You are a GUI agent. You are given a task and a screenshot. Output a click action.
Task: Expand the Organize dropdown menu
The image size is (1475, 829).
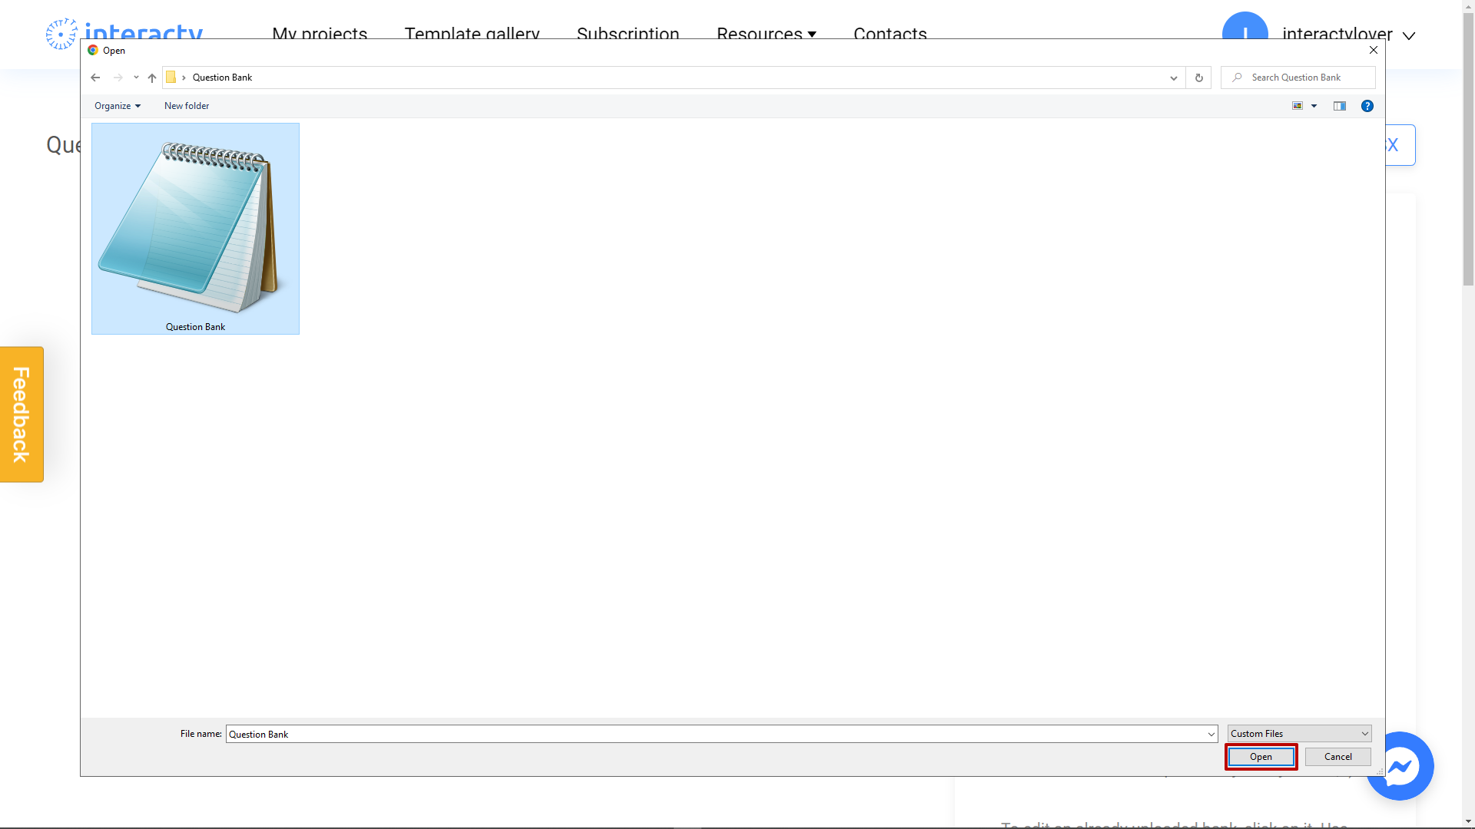pyautogui.click(x=118, y=105)
